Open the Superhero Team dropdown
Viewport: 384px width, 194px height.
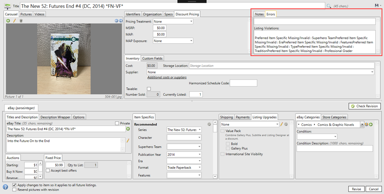[184, 147]
